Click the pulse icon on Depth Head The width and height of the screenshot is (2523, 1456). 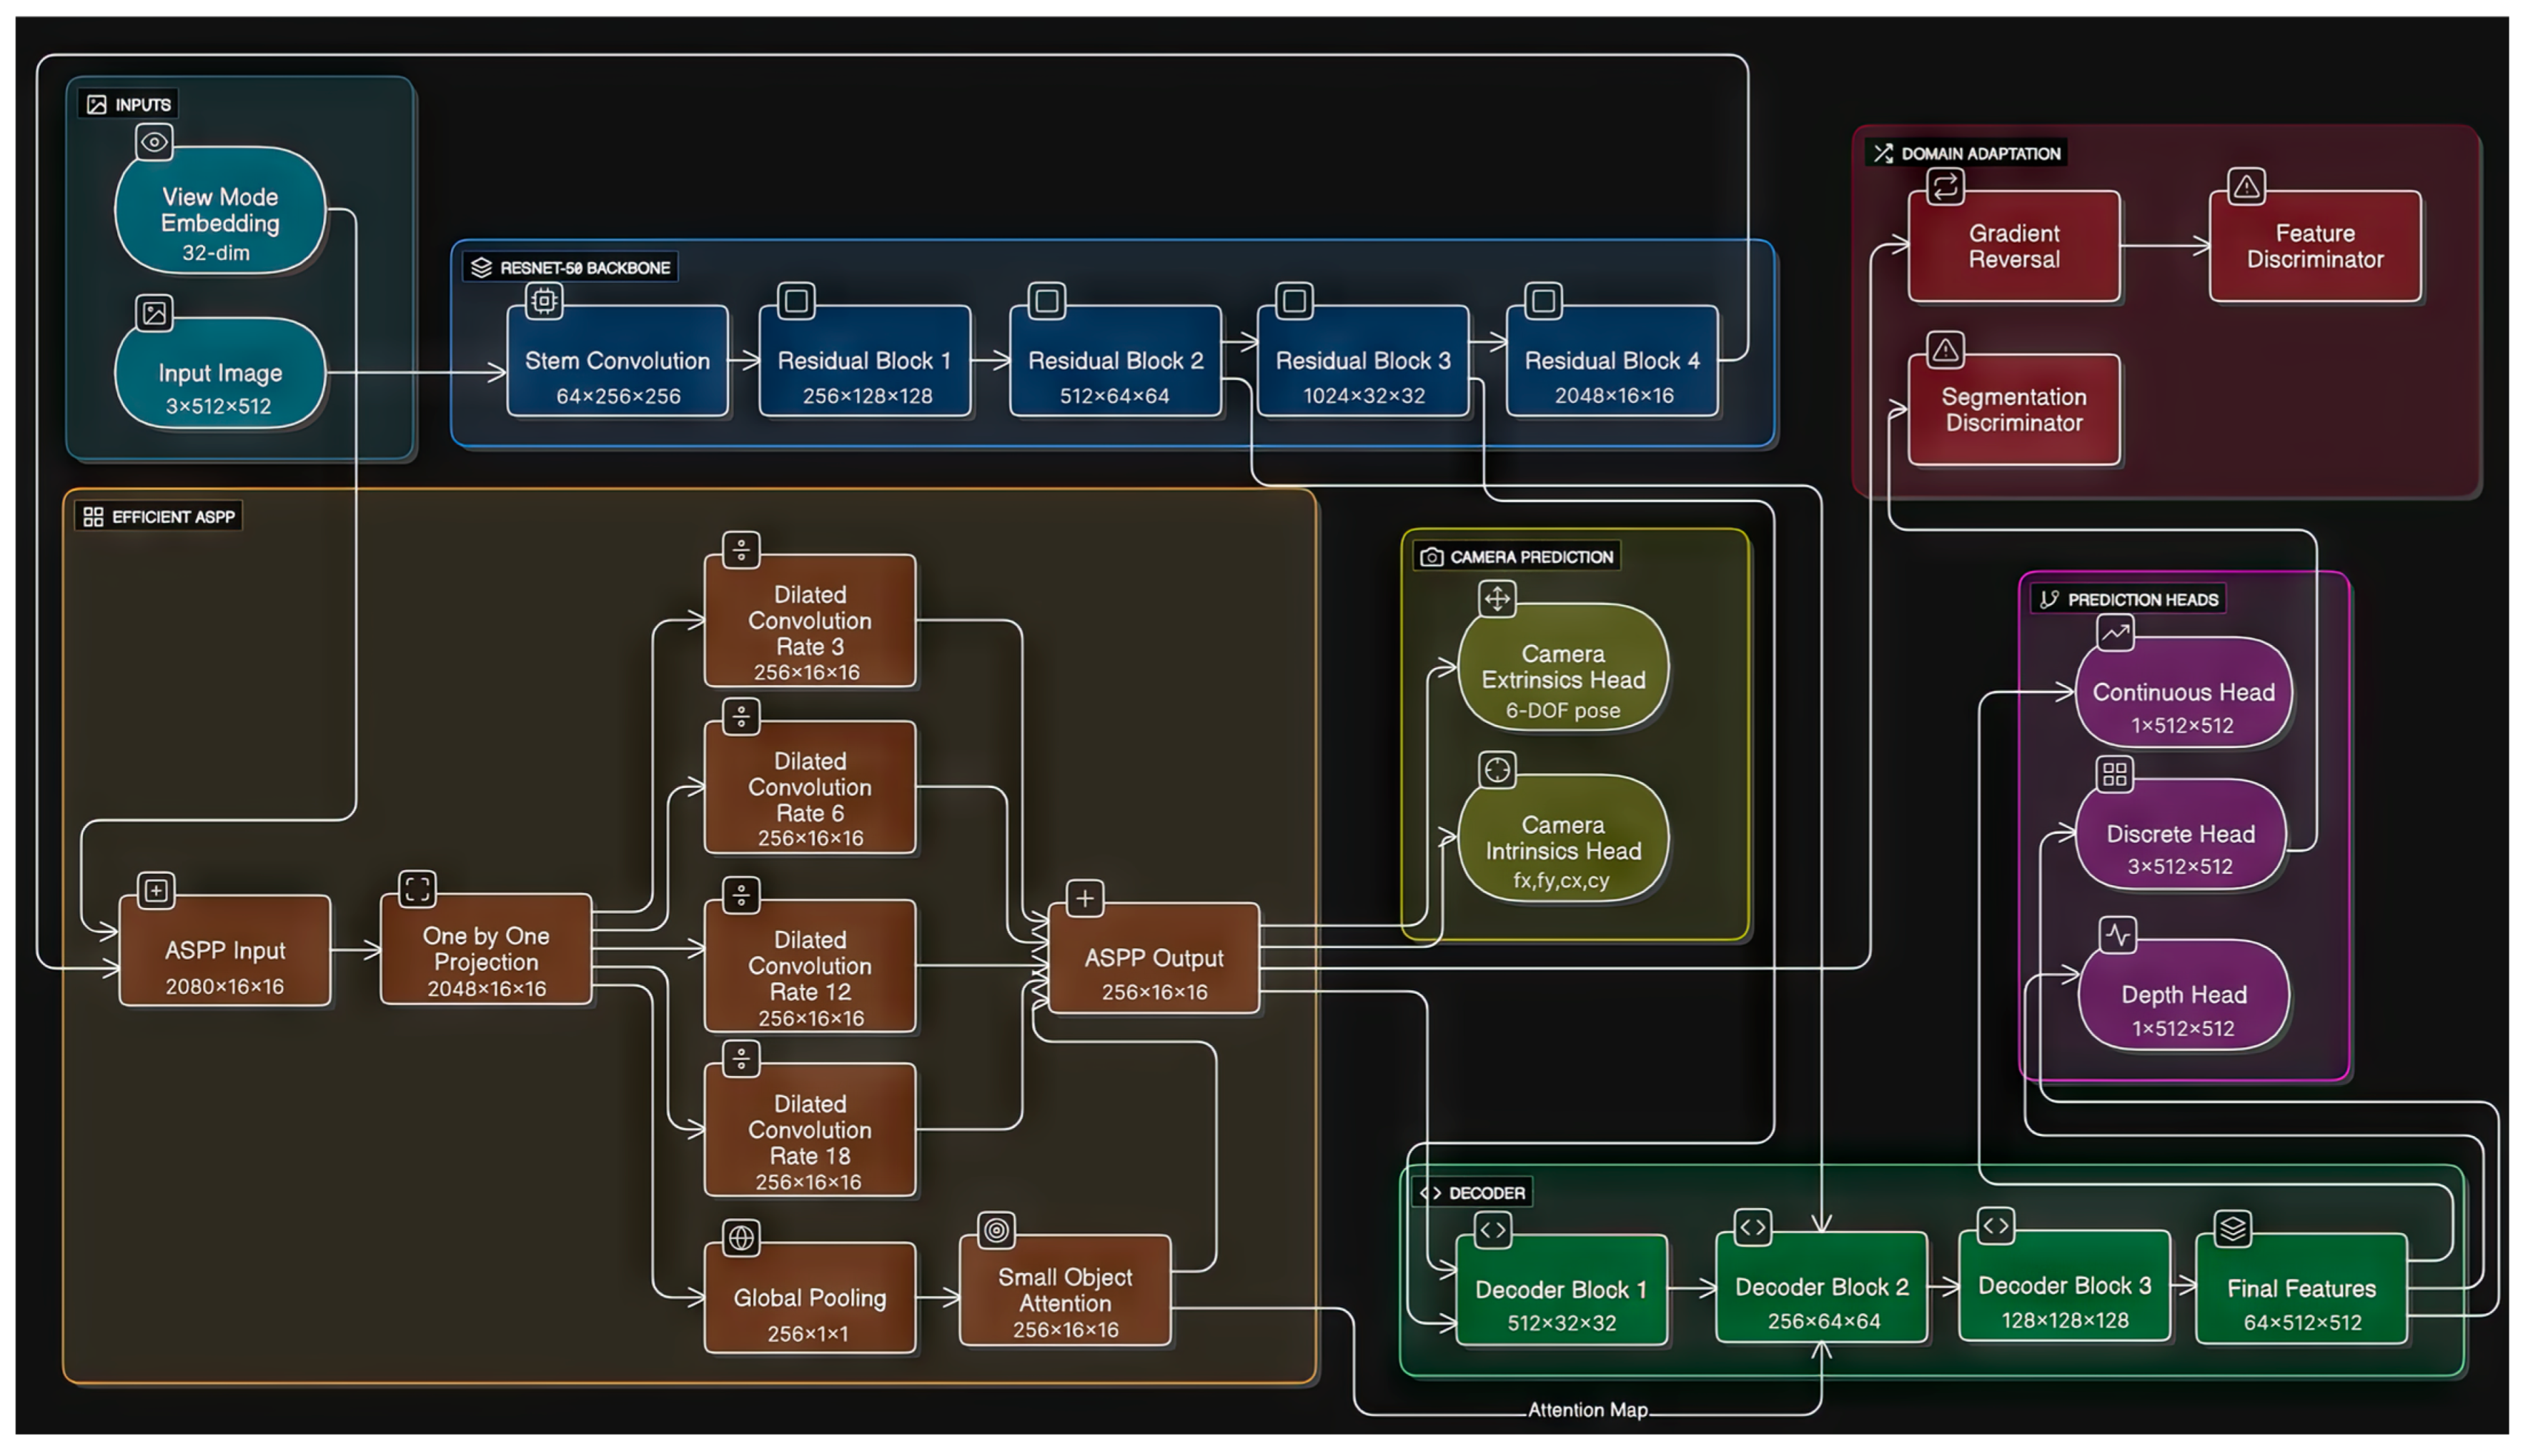coord(2117,935)
